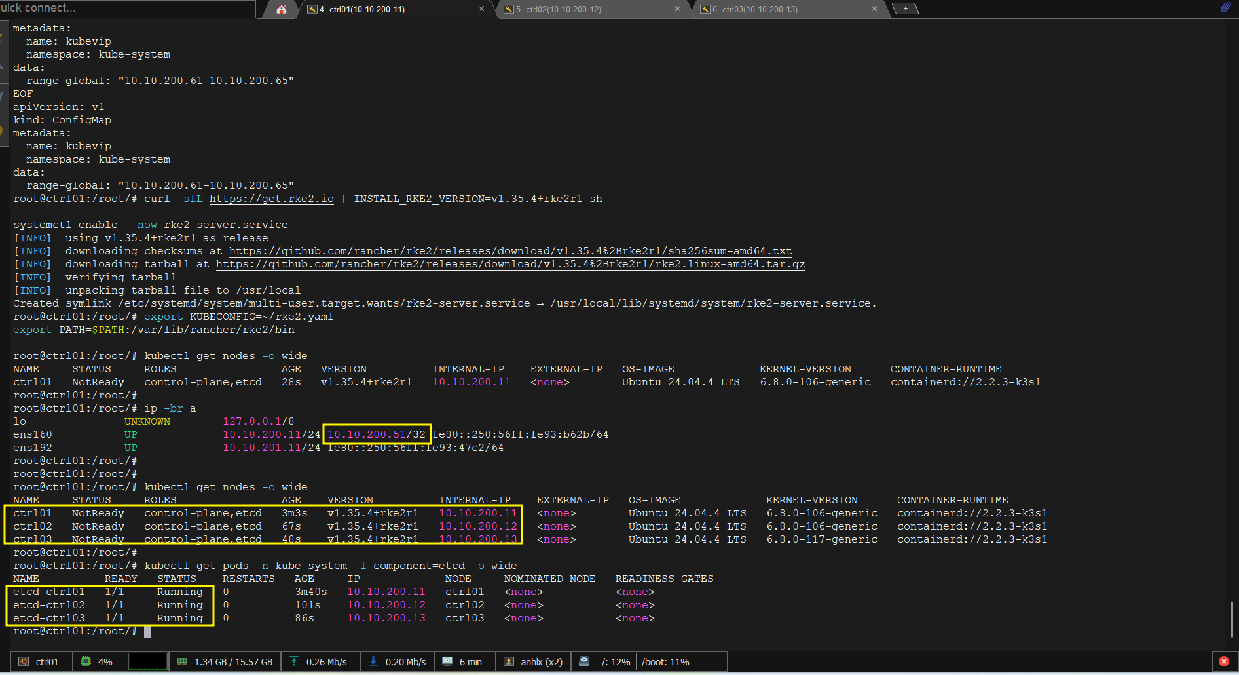Click the 3m3s age of ctrl01 node
The image size is (1239, 675).
295,513
